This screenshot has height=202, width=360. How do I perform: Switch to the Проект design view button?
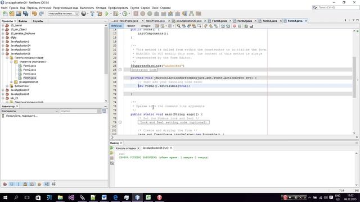[131, 26]
